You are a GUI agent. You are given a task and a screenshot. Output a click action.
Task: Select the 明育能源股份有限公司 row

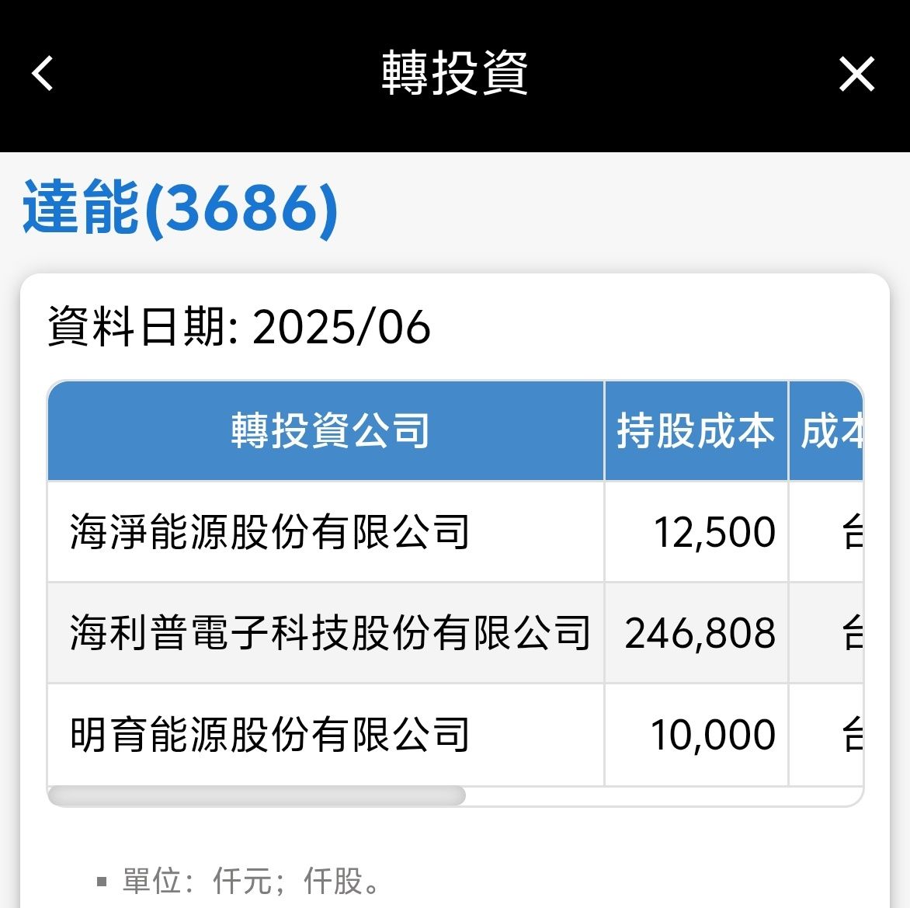(269, 735)
